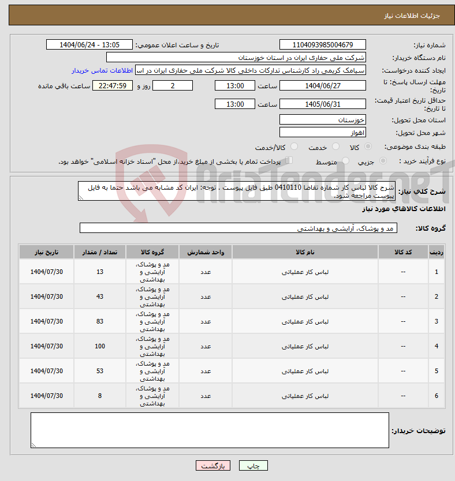Click the buyer notes text area
This screenshot has width=455, height=481.
(210, 430)
